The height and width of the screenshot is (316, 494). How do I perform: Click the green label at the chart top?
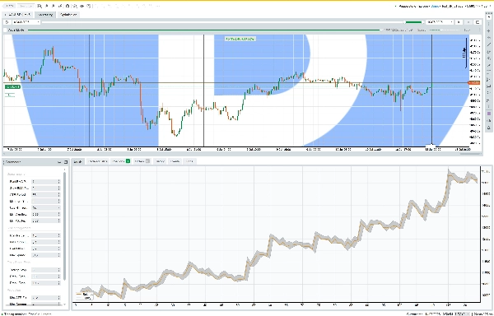tap(240, 39)
